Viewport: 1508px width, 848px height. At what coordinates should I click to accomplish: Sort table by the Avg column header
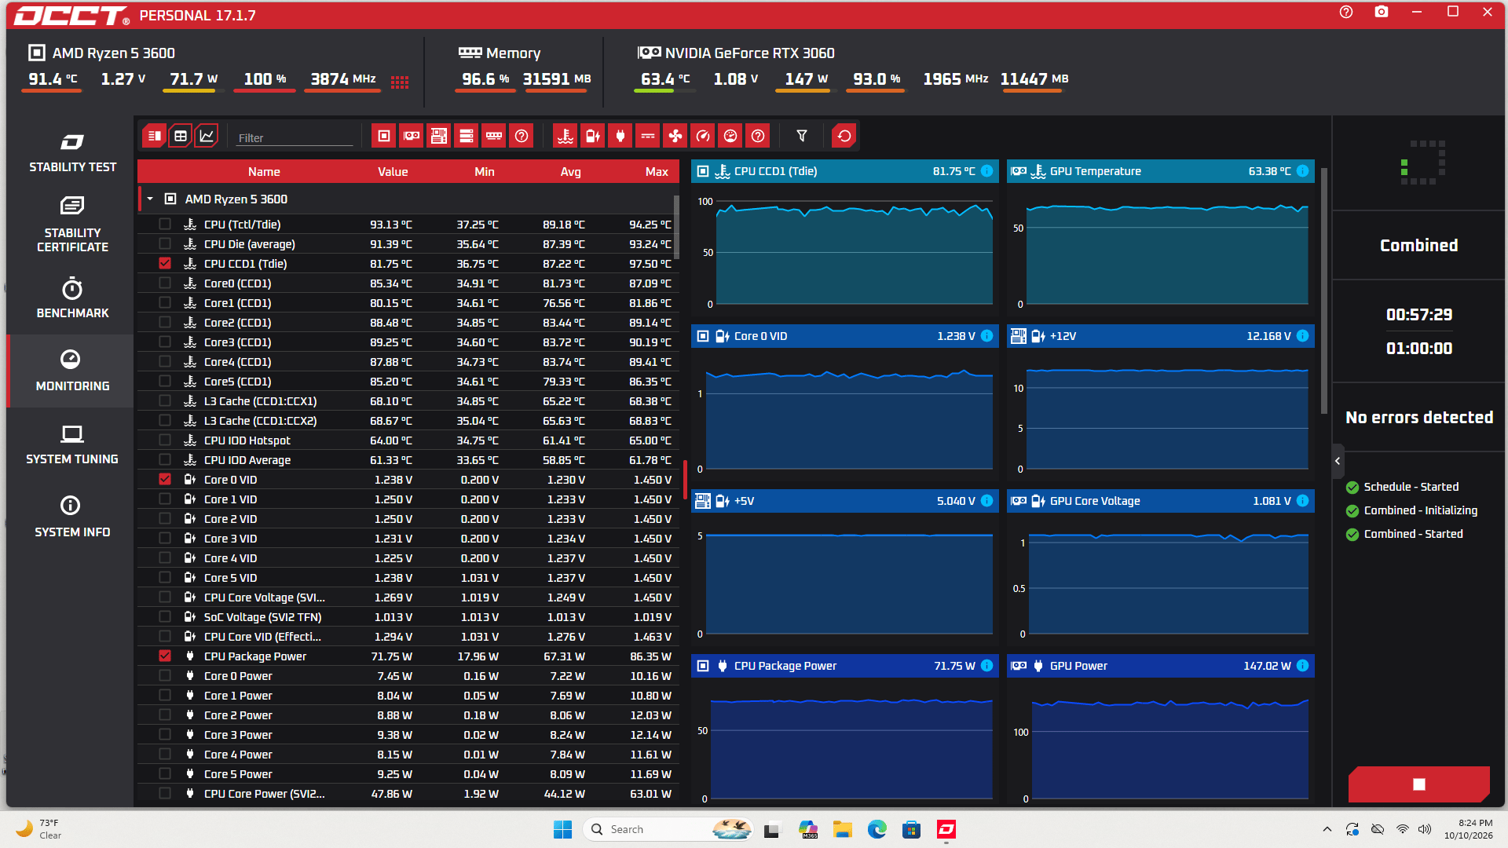pyautogui.click(x=570, y=172)
